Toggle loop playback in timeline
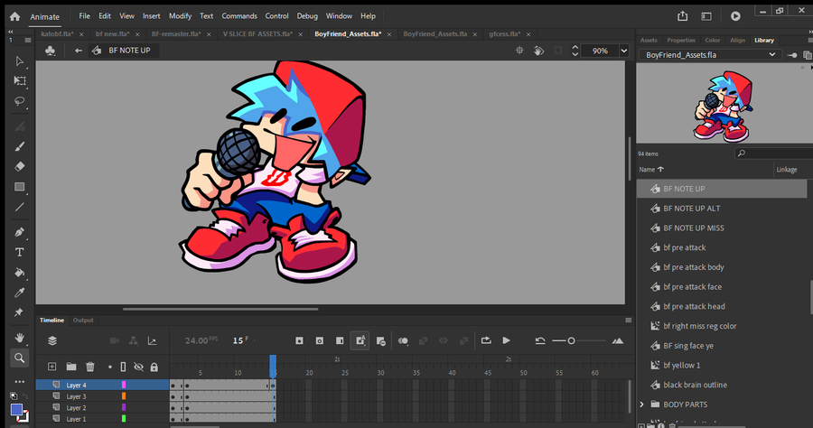 pos(486,340)
